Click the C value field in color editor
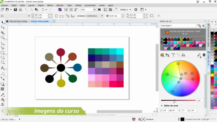The width and height of the screenshot is (217, 122). click(x=165, y=110)
